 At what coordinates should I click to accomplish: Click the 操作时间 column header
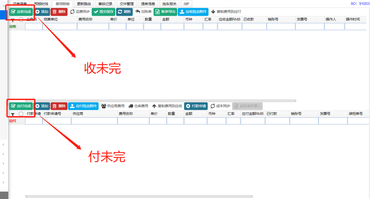click(353, 19)
